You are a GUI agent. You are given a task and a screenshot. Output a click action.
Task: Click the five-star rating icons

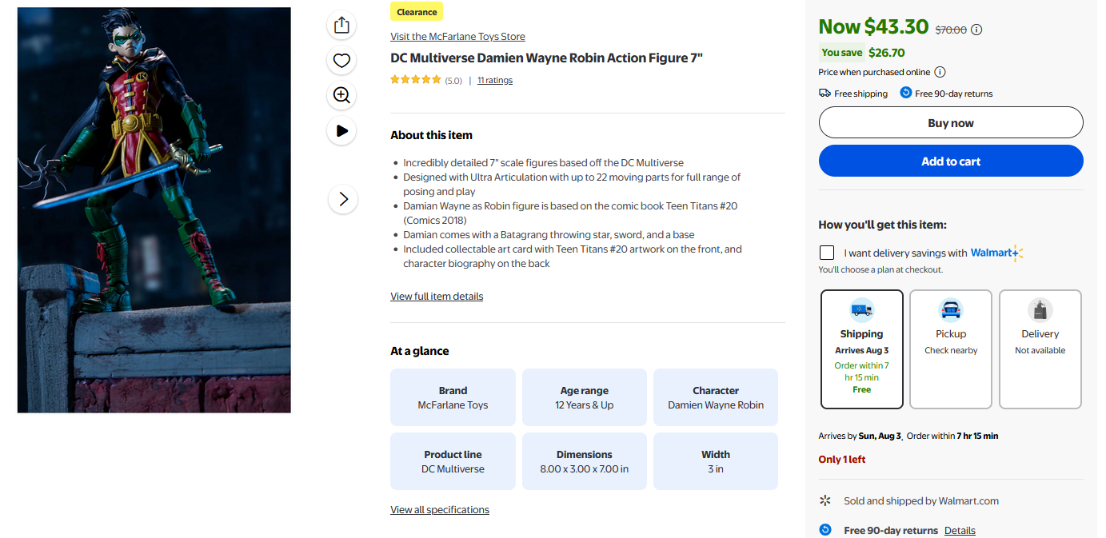pyautogui.click(x=415, y=80)
